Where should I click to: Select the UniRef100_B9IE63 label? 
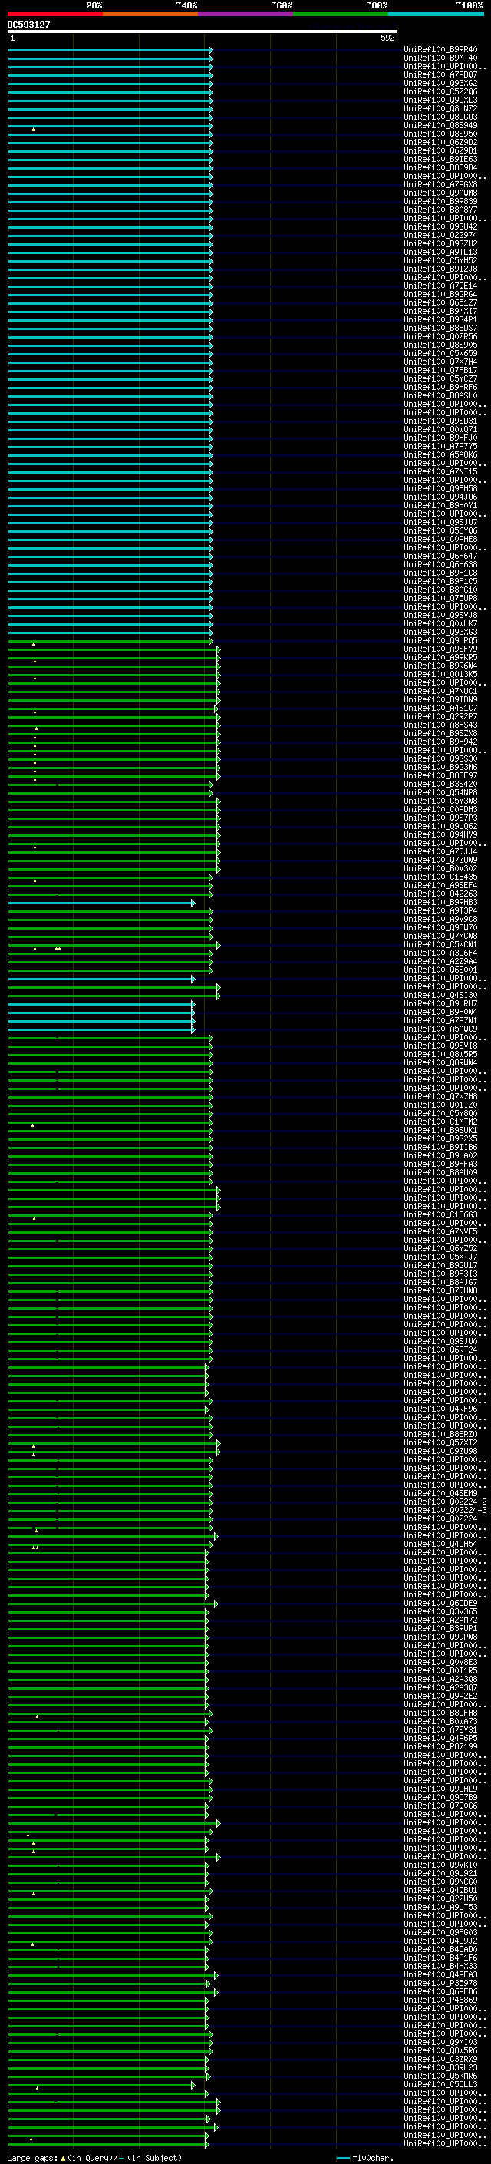pyautogui.click(x=440, y=159)
